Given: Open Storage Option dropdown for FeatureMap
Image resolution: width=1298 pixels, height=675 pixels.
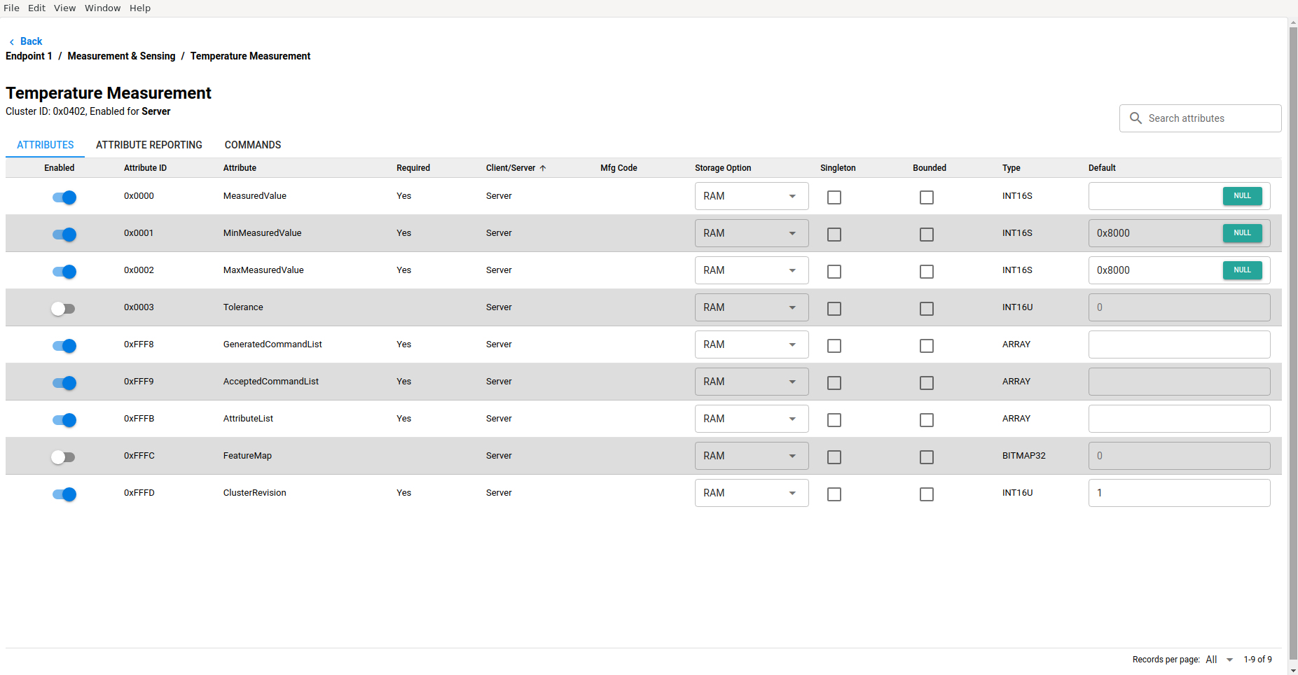Looking at the screenshot, I should pyautogui.click(x=751, y=456).
